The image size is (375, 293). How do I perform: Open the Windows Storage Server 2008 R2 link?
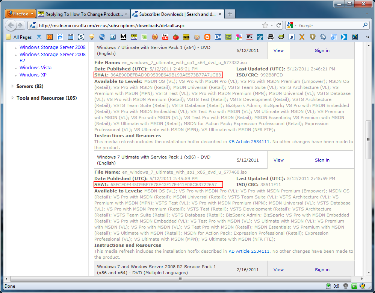52,57
